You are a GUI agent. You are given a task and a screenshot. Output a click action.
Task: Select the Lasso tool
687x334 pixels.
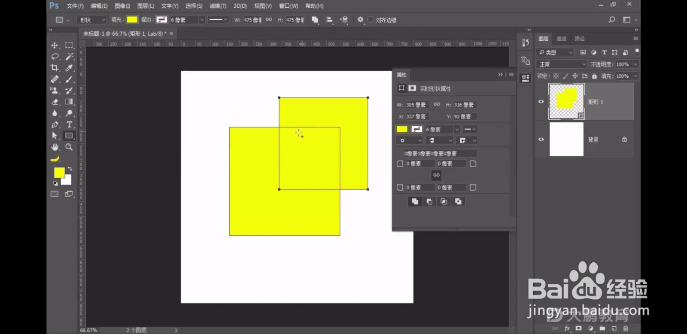pyautogui.click(x=55, y=57)
